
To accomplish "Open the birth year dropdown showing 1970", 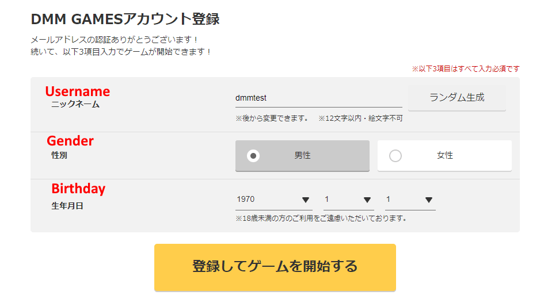I will (273, 200).
